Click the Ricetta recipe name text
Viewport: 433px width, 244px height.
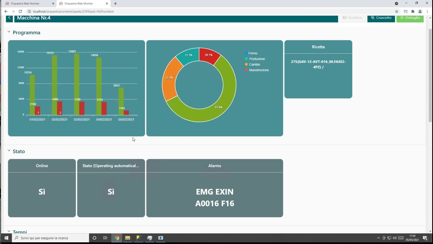(x=318, y=64)
